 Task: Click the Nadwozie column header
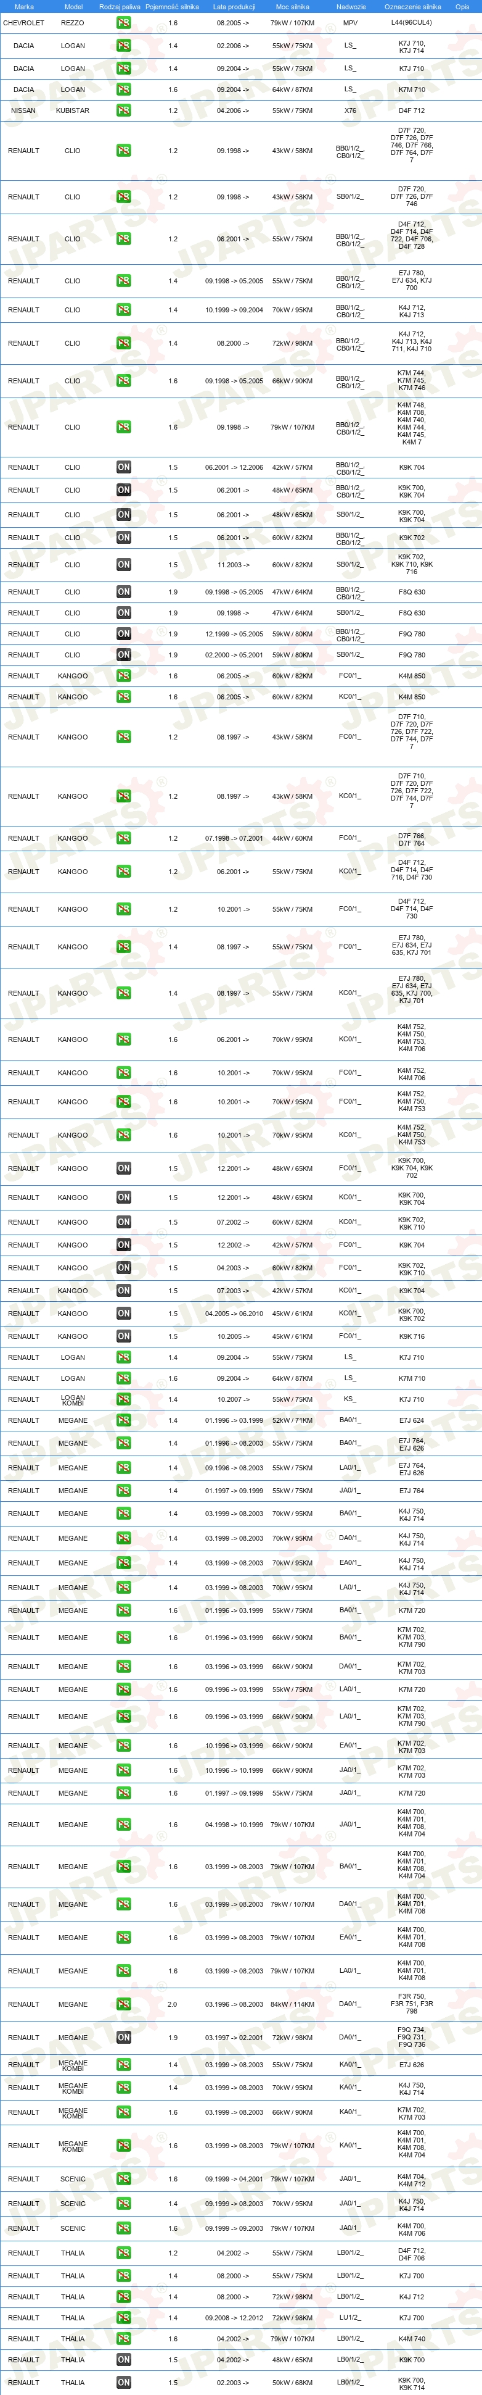[350, 7]
